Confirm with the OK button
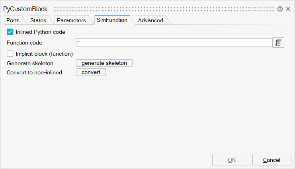 click(x=232, y=160)
